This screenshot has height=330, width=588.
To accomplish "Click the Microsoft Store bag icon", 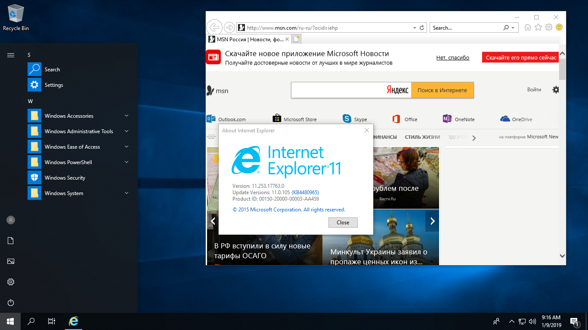I will click(277, 119).
